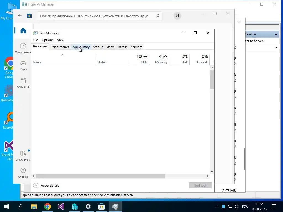Click the Task Manager horizontal scrollbar thumb
283x212 pixels.
[100, 176]
